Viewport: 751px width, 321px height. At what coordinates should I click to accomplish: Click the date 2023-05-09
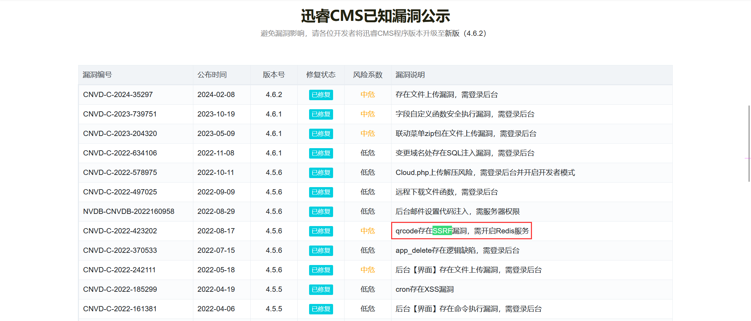coord(216,134)
